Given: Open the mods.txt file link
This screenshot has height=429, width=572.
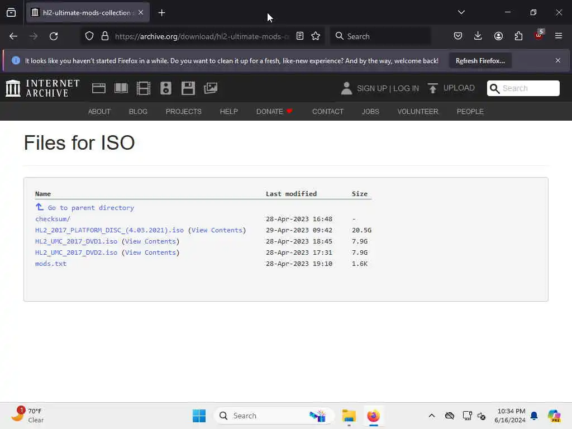Looking at the screenshot, I should click(51, 264).
